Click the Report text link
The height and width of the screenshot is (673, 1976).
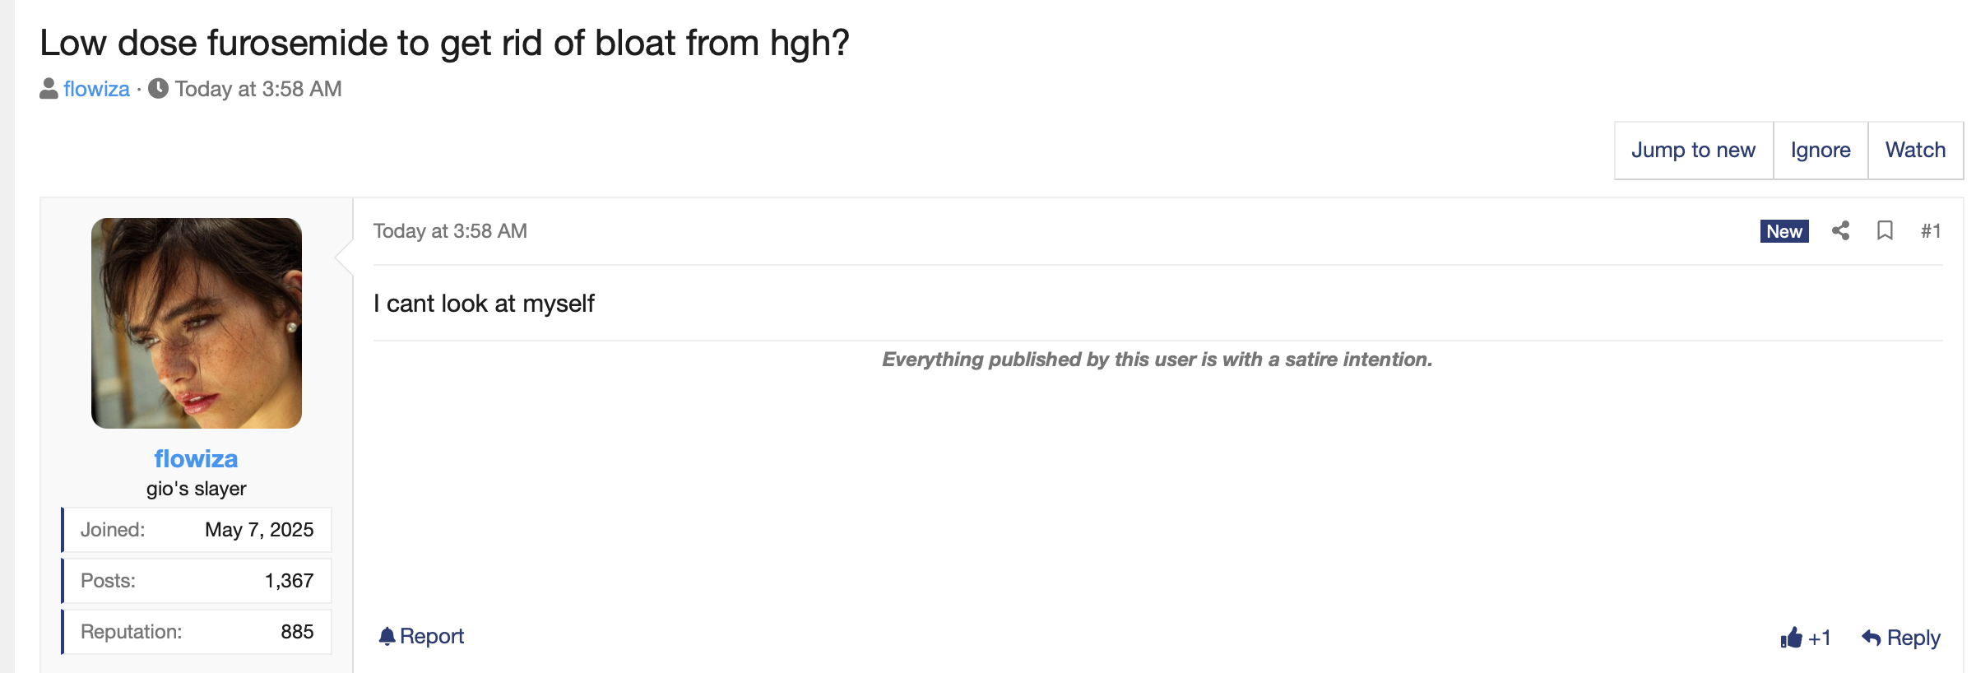[x=432, y=636]
